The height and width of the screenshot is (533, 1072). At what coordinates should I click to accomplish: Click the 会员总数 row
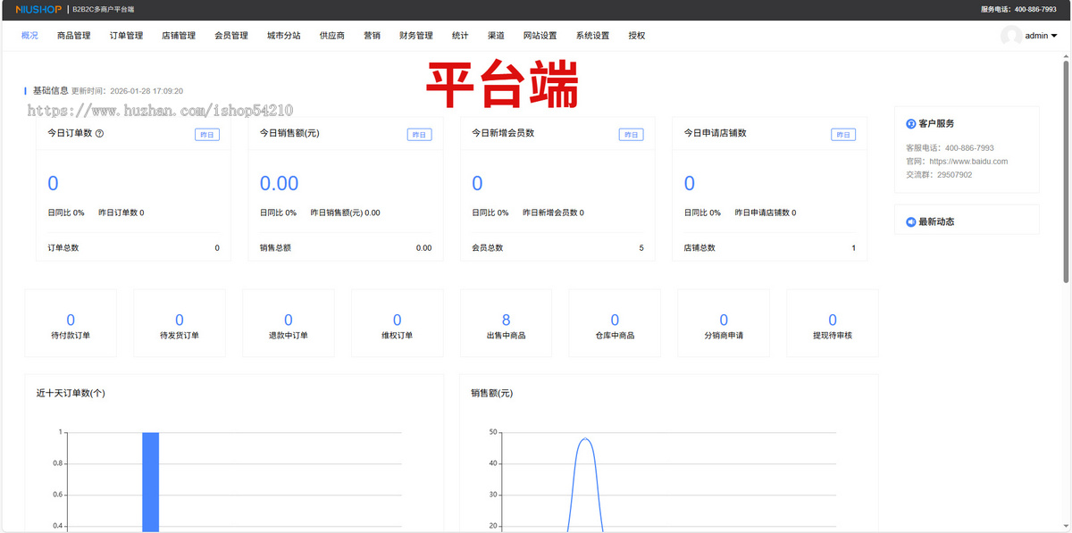coord(557,247)
